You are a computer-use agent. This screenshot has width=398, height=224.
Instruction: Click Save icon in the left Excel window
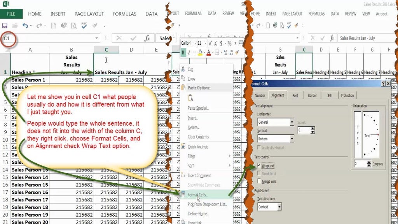[x=5, y=25]
